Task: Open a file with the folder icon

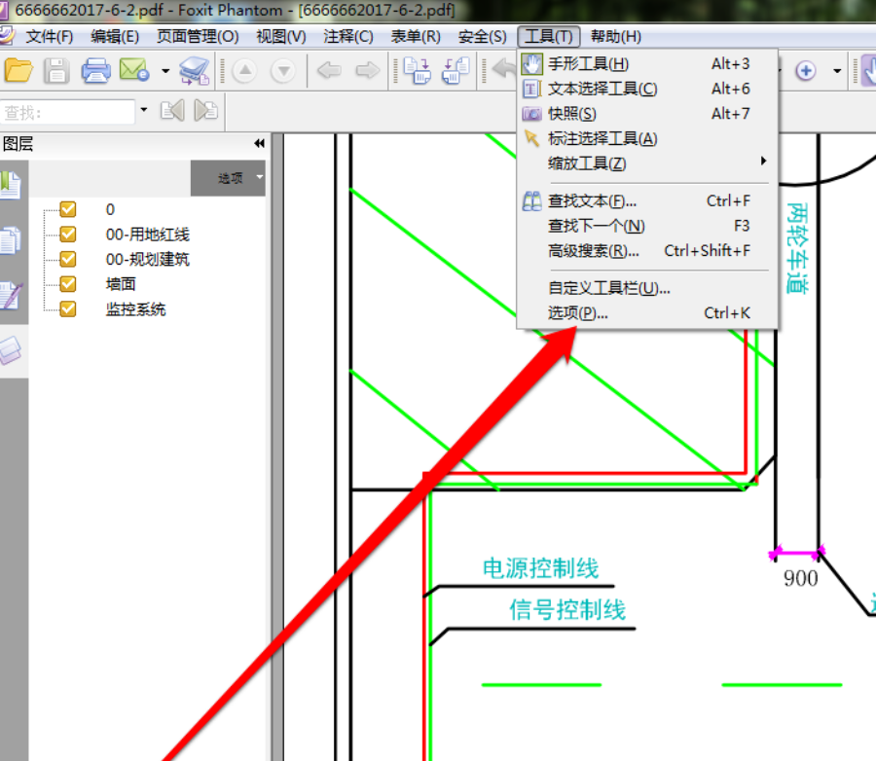Action: pos(18,71)
